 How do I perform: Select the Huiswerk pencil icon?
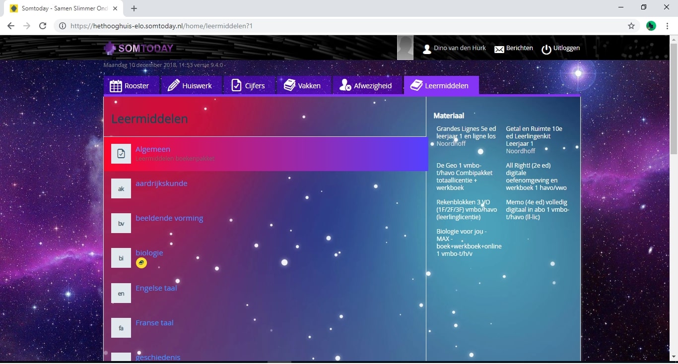coord(173,85)
